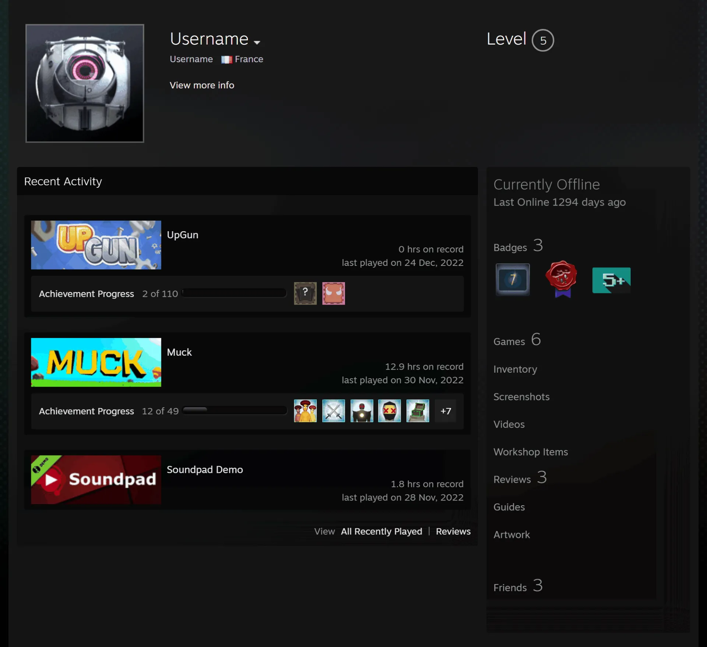This screenshot has width=707, height=647.
Task: Click the Muck game title
Action: click(x=179, y=352)
